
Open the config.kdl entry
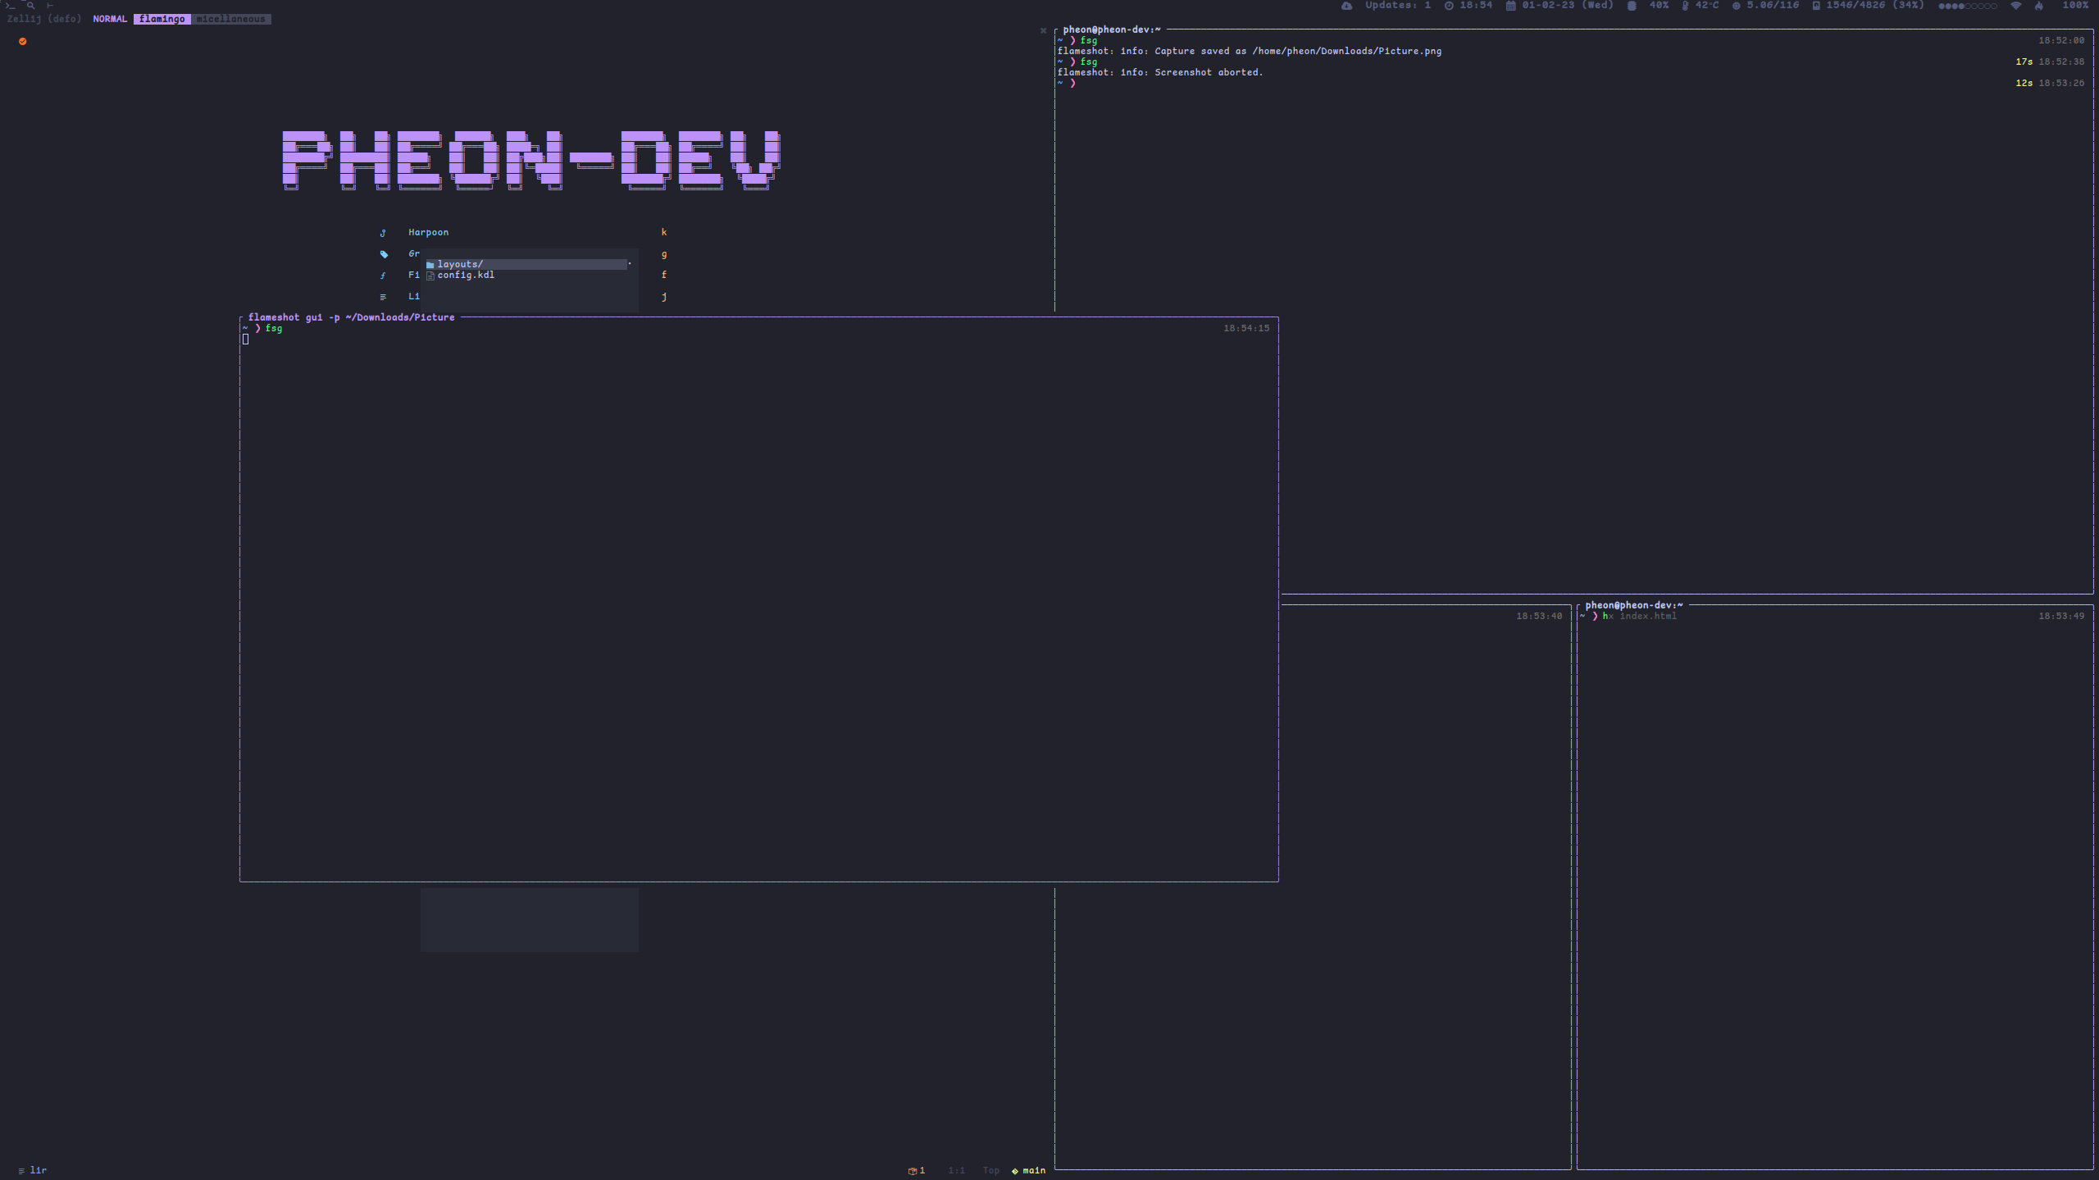click(466, 275)
